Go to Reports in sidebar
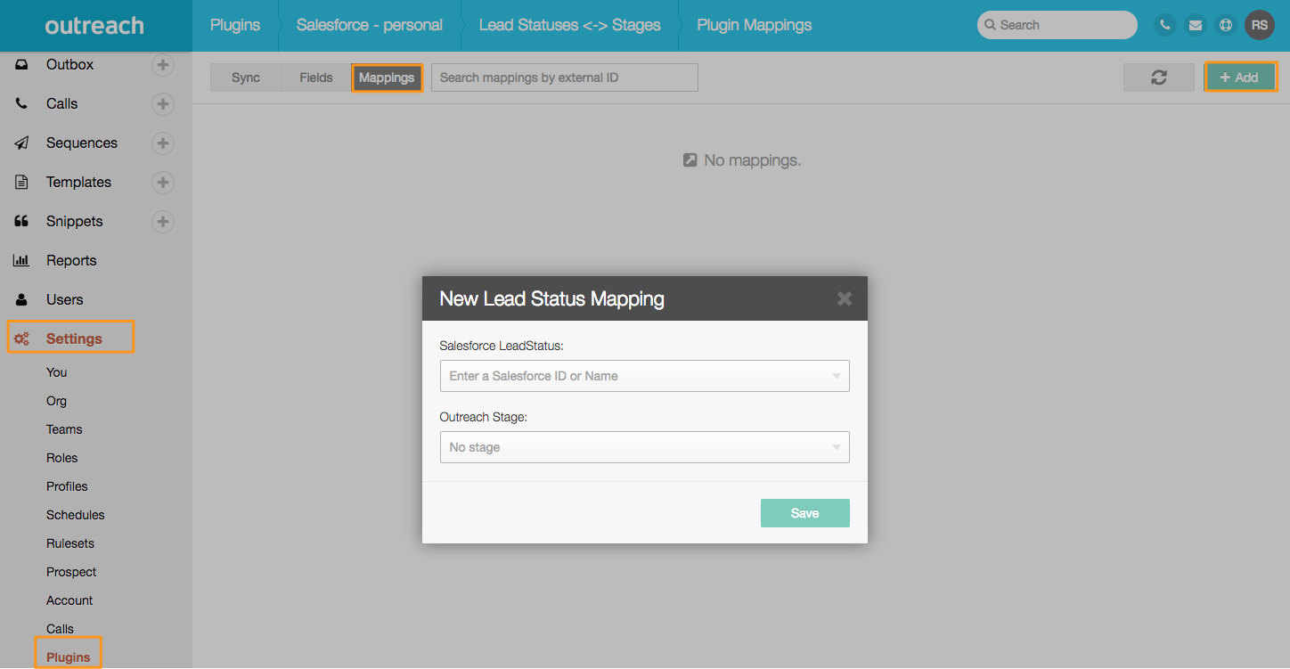 tap(71, 260)
